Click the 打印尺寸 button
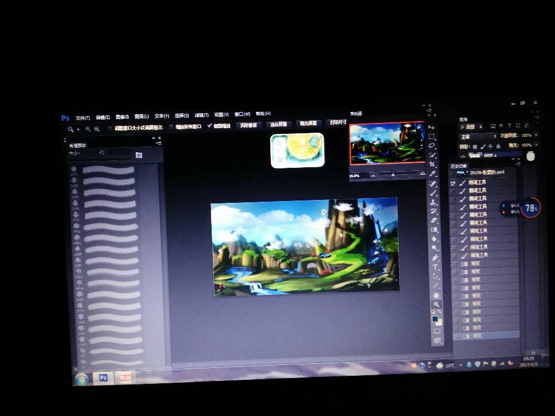This screenshot has width=555, height=416. (x=338, y=122)
